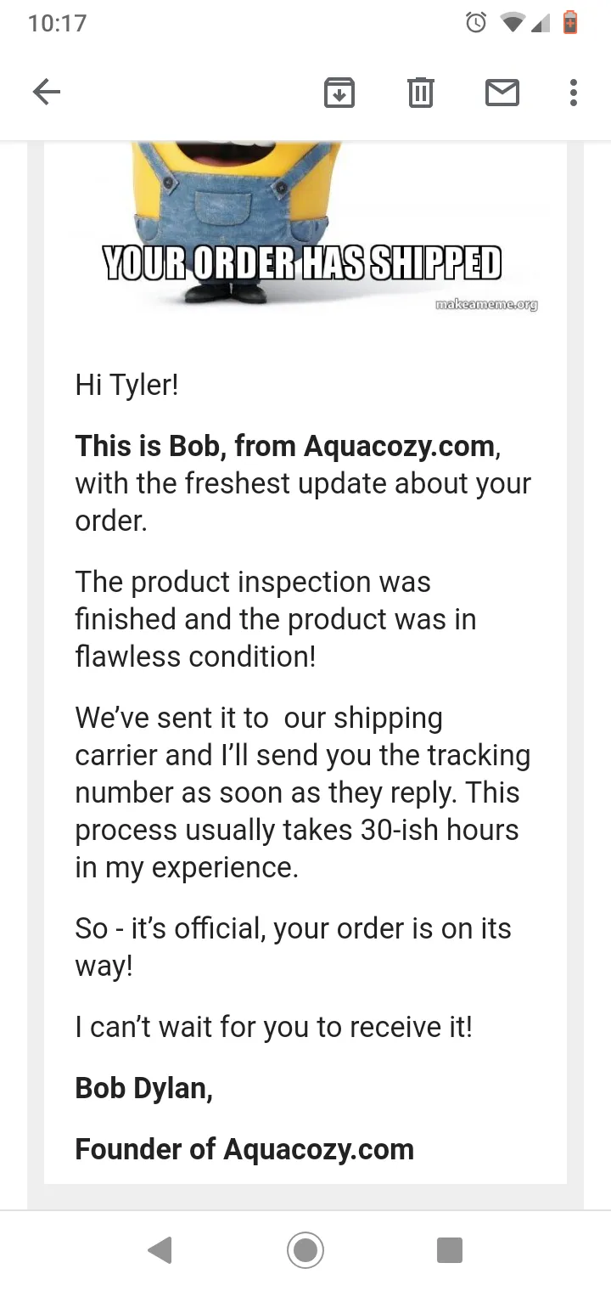Tap the makeameme.org watermark
Image resolution: width=611 pixels, height=1291 pixels.
click(486, 304)
